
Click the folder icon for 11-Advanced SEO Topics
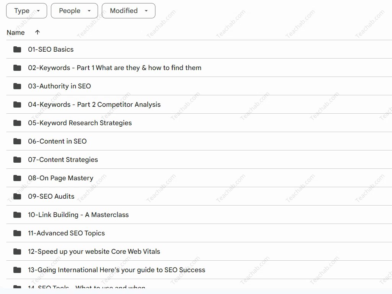point(17,233)
